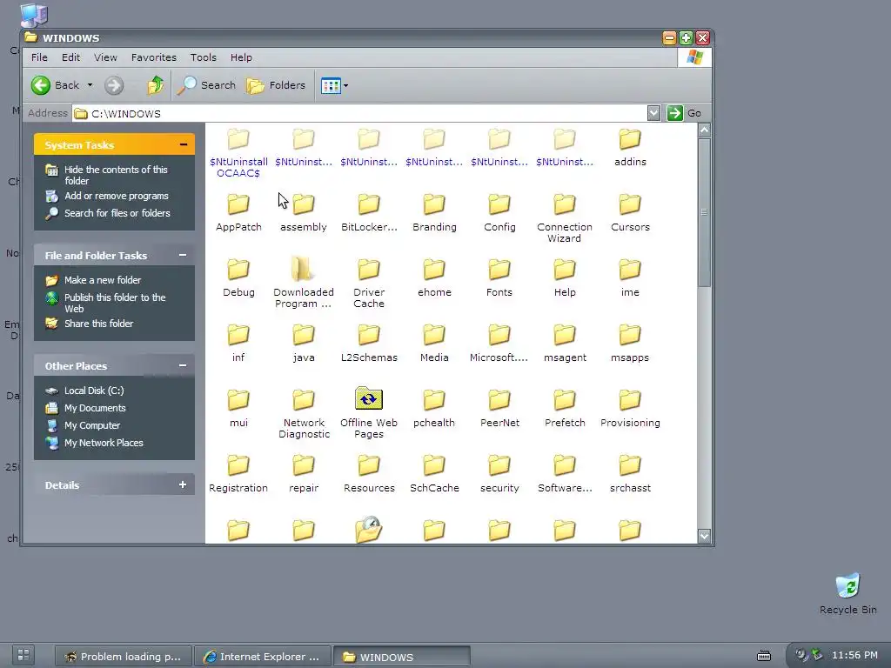891x668 pixels.
Task: Select the Cursors folder icon
Action: point(630,204)
